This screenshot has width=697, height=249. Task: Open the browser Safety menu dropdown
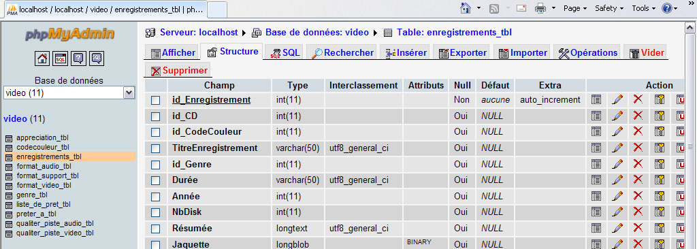[x=609, y=8]
